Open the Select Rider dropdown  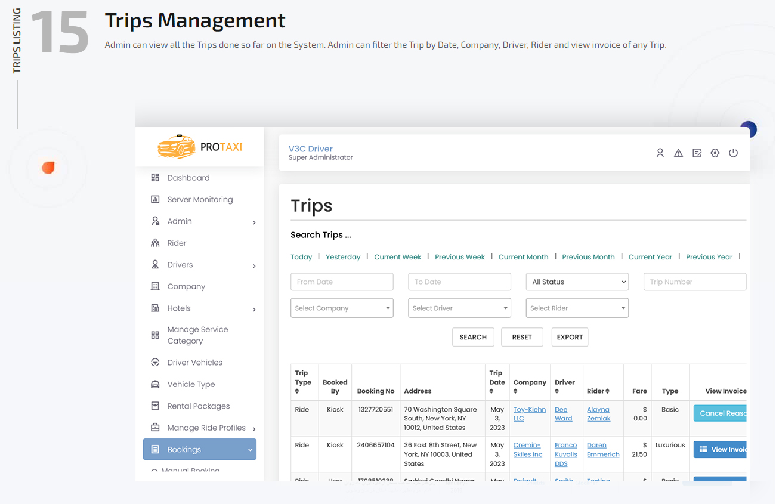pos(577,308)
